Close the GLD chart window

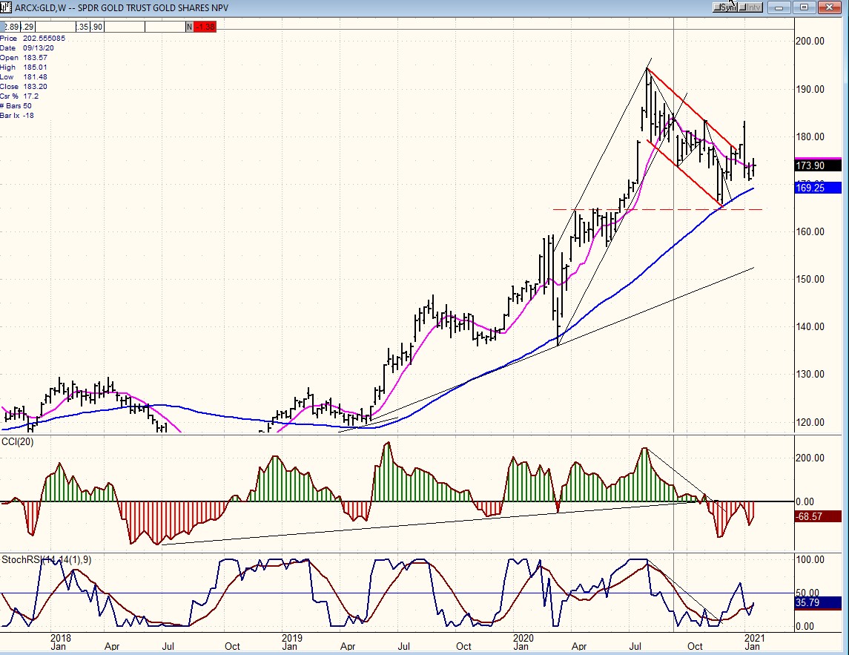click(830, 7)
